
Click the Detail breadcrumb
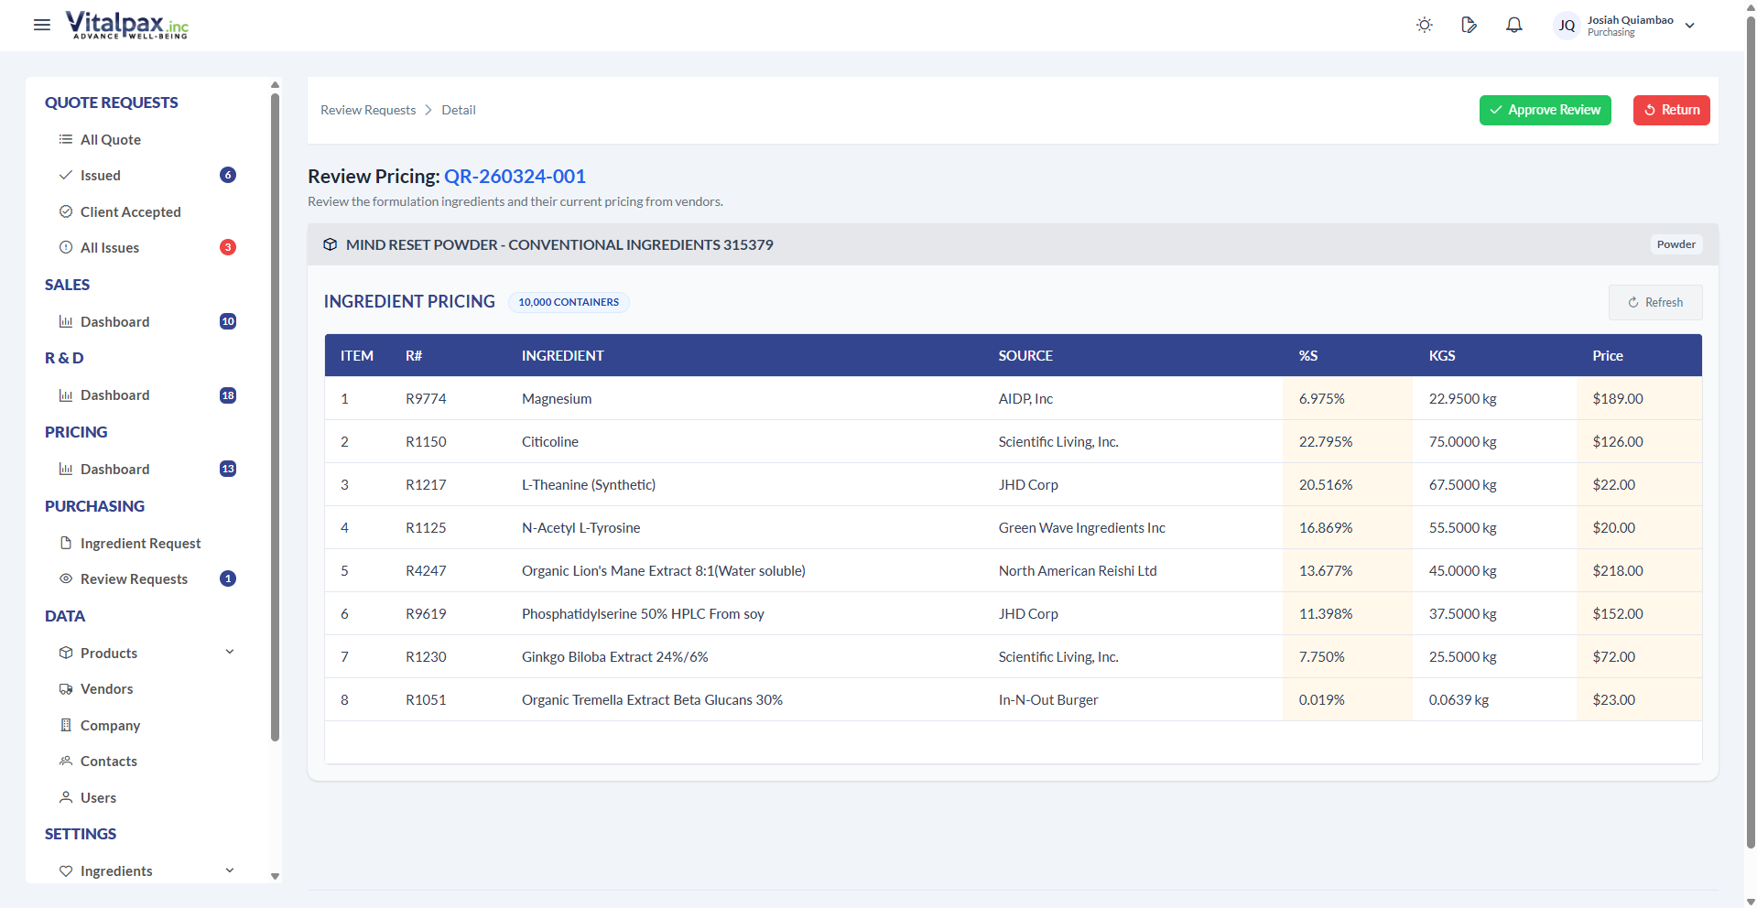(459, 110)
